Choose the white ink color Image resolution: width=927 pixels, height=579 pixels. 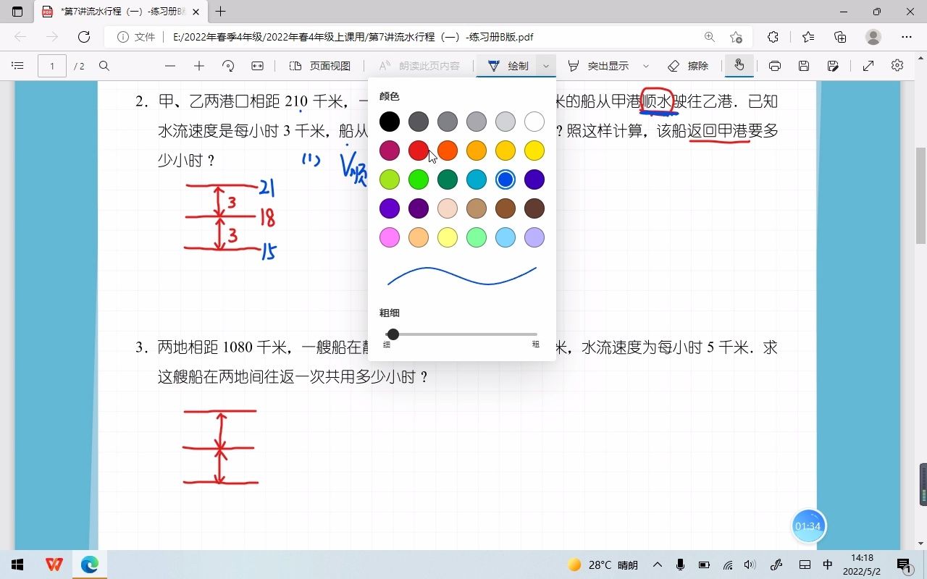point(534,122)
